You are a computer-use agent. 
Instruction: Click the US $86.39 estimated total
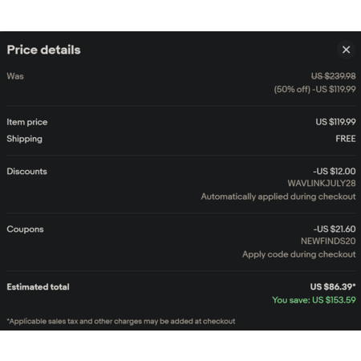tap(333, 287)
